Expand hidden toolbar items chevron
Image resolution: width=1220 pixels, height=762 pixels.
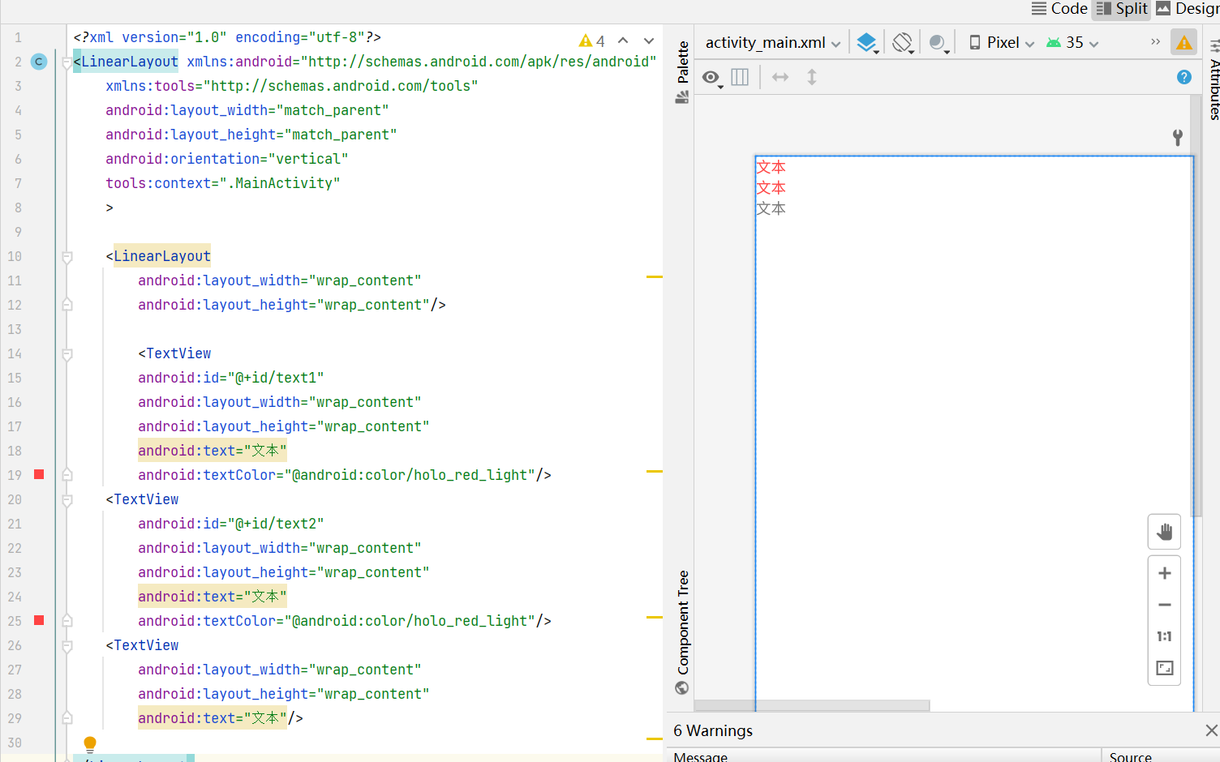[1155, 41]
